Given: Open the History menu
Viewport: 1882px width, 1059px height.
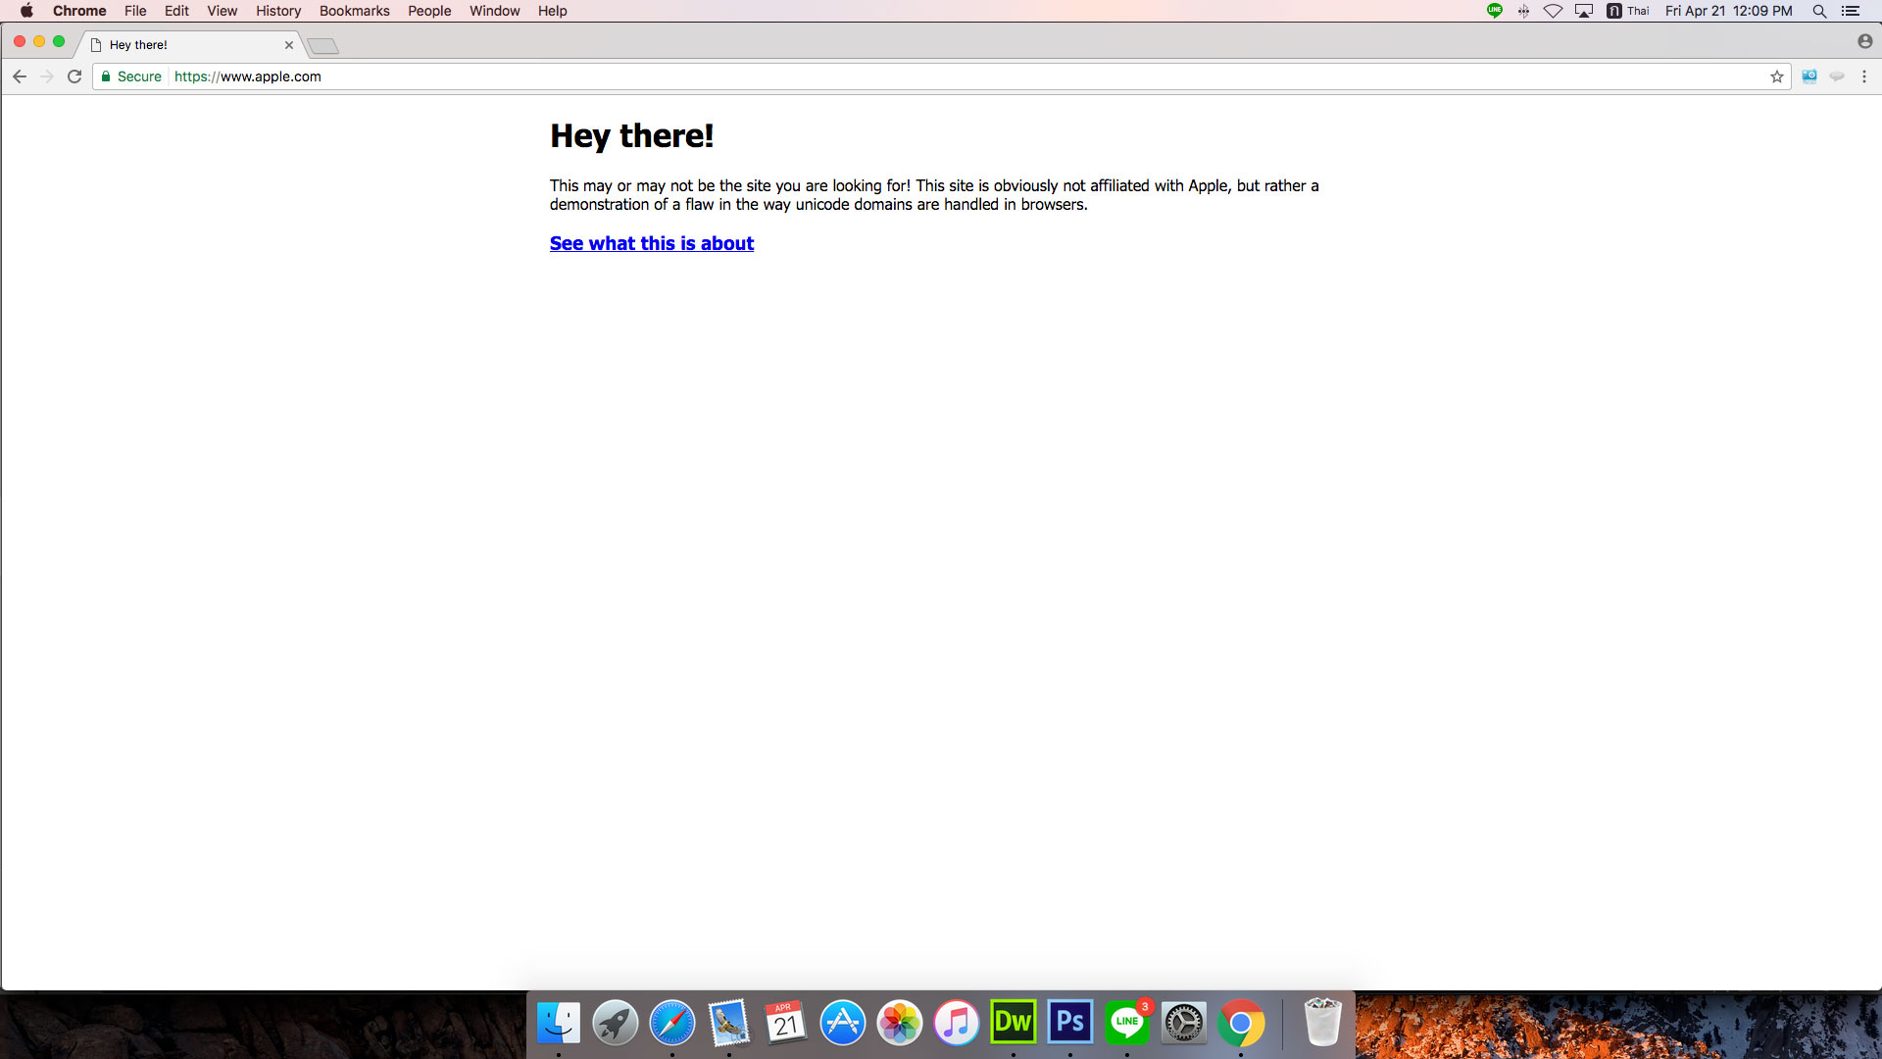Looking at the screenshot, I should [x=278, y=11].
